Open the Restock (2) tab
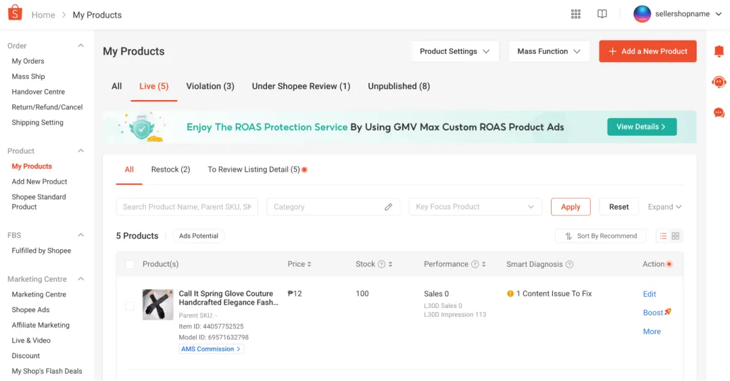 pos(170,170)
